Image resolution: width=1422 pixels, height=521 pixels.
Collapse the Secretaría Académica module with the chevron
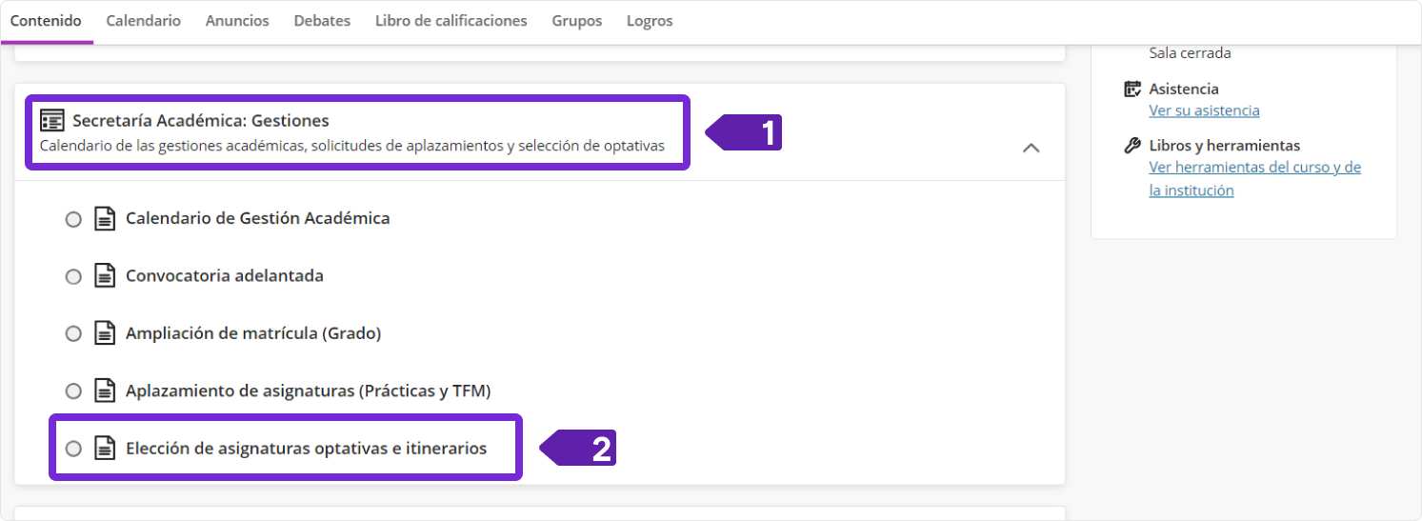point(1031,148)
